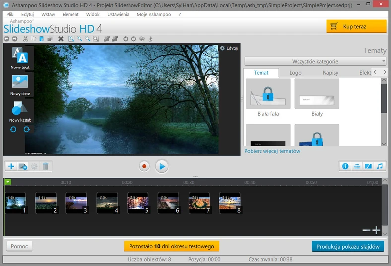
Task: Click Pobierz więcej tematów link
Action: pyautogui.click(x=272, y=151)
